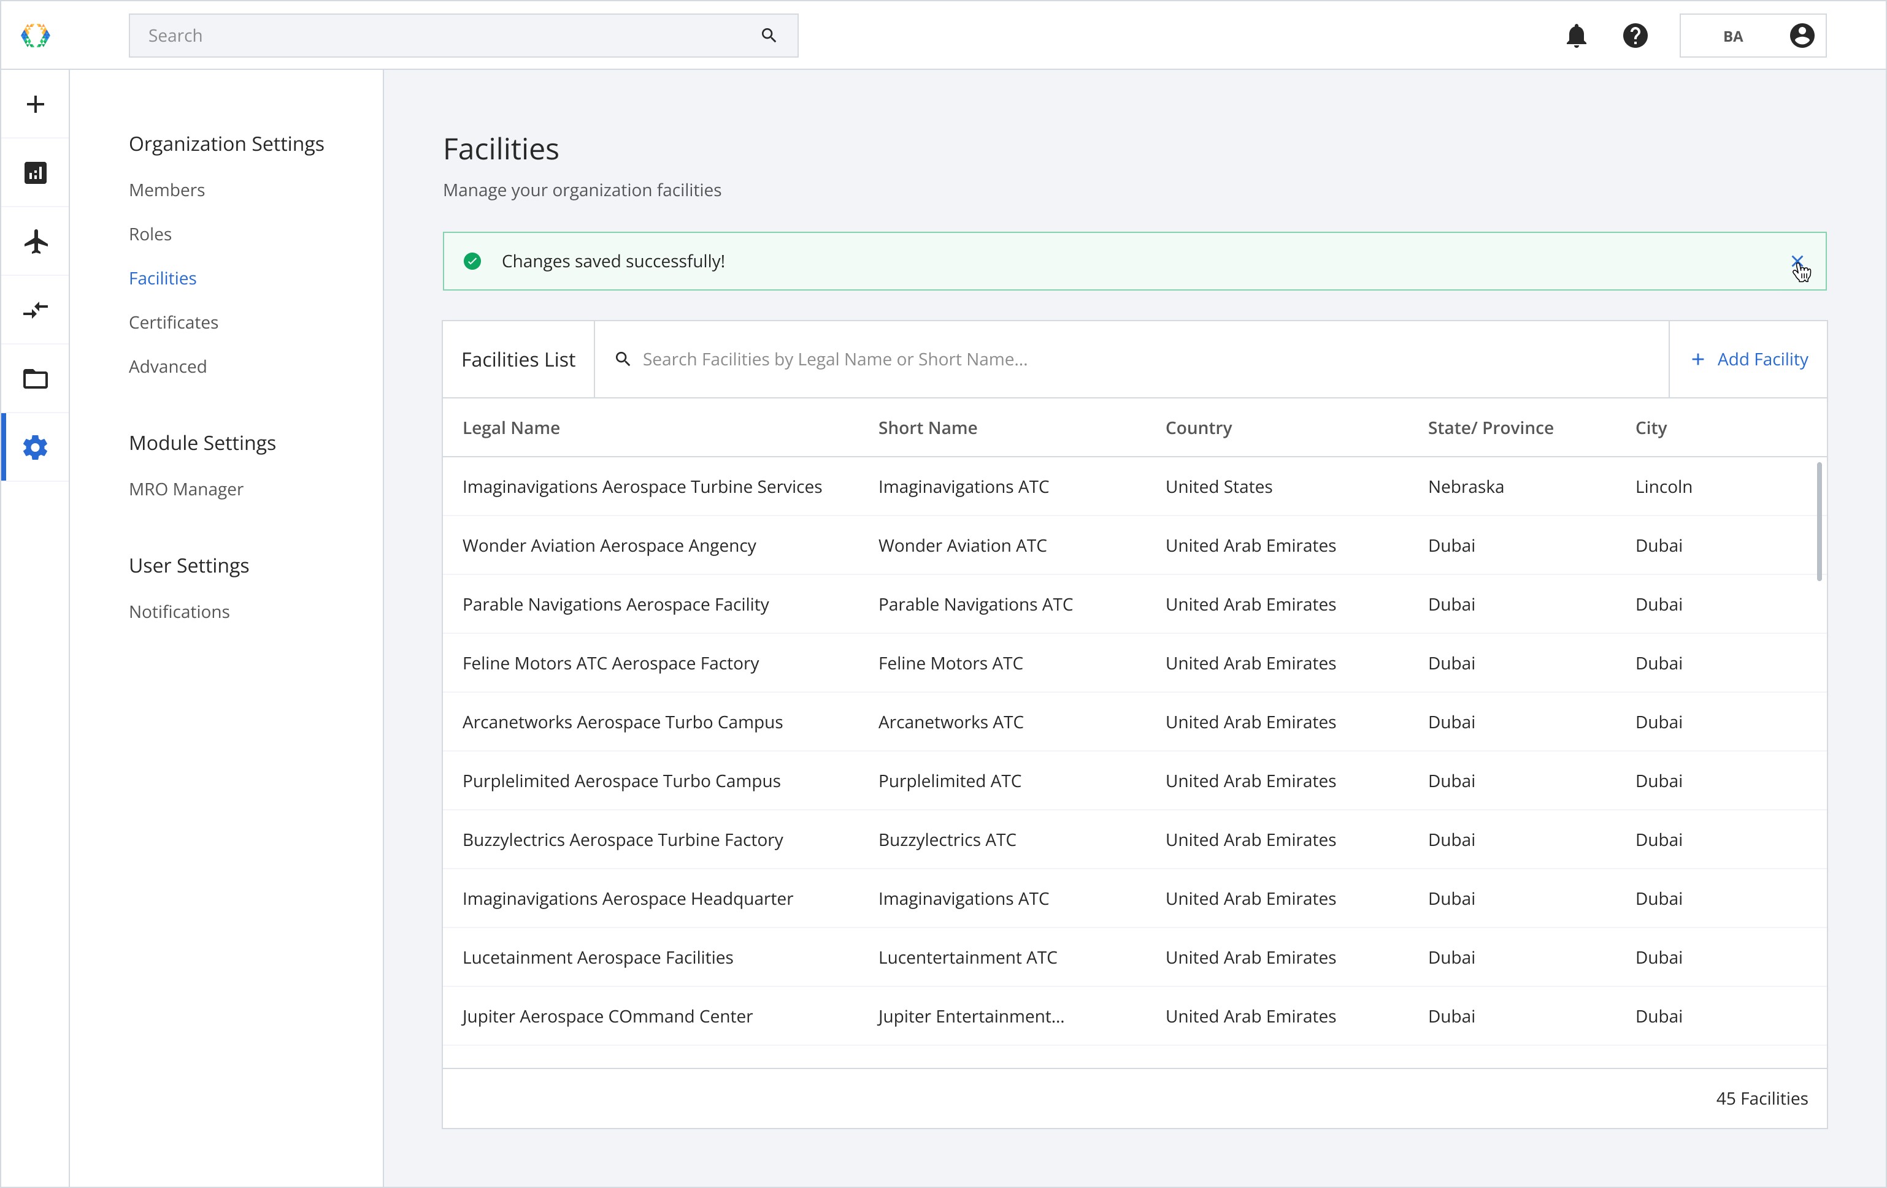Screen dimensions: 1887x1188
Task: Open Notifications user settings
Action: [x=180, y=612]
